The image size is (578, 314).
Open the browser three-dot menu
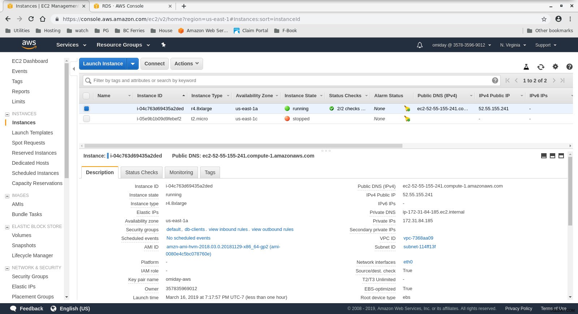point(570,19)
